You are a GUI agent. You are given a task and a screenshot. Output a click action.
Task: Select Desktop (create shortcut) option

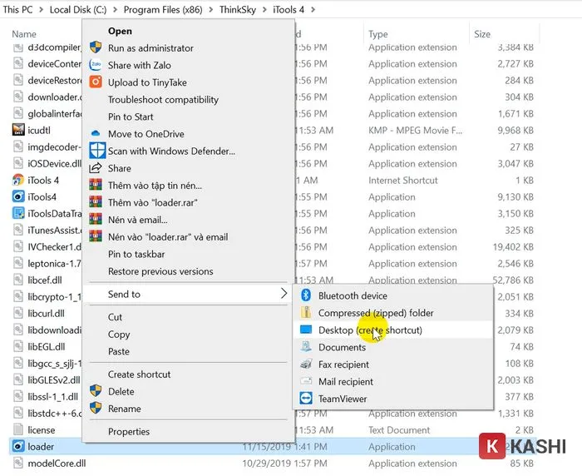tap(393, 330)
